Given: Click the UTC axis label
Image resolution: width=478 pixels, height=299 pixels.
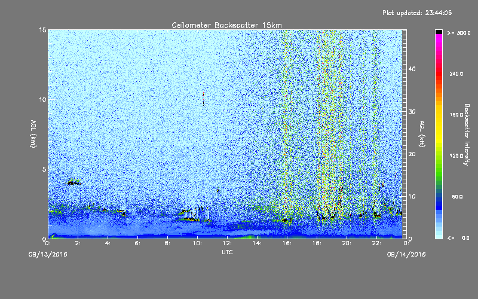Looking at the screenshot, I should 227,252.
